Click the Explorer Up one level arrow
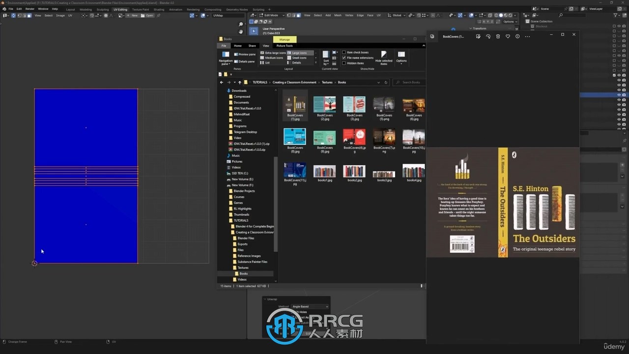The image size is (629, 354). (239, 82)
